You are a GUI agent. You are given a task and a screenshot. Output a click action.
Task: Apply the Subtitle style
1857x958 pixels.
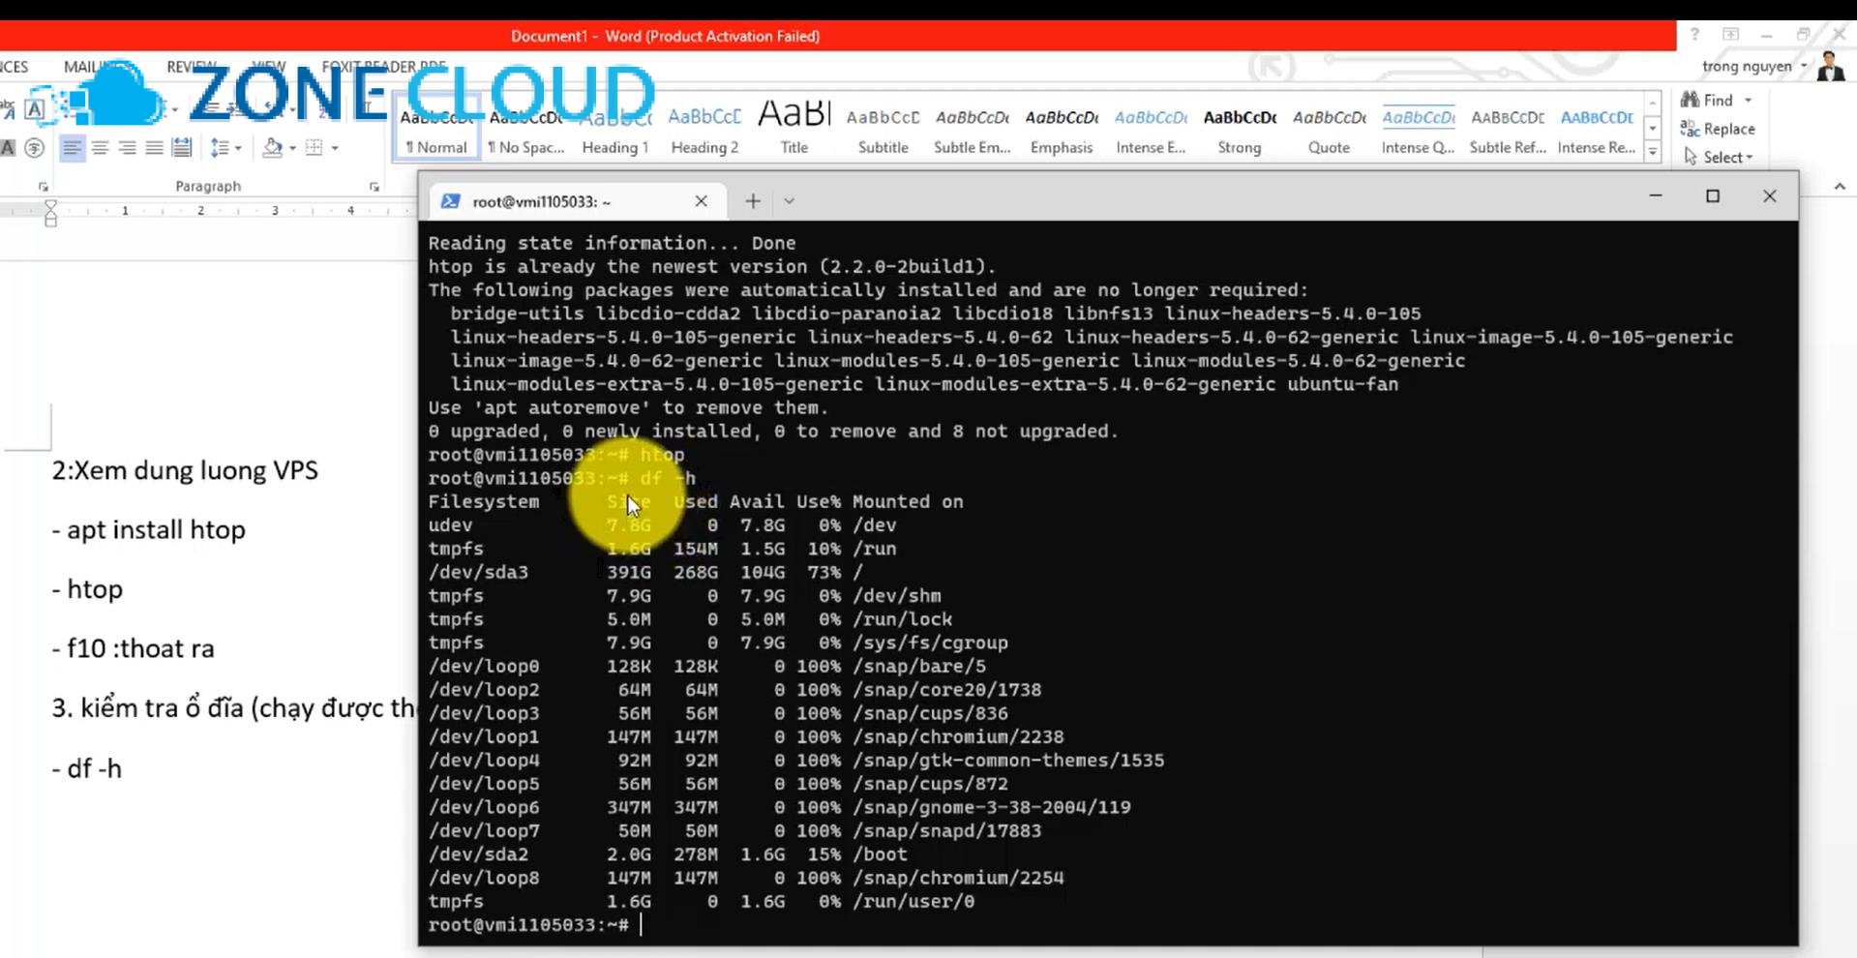[883, 129]
